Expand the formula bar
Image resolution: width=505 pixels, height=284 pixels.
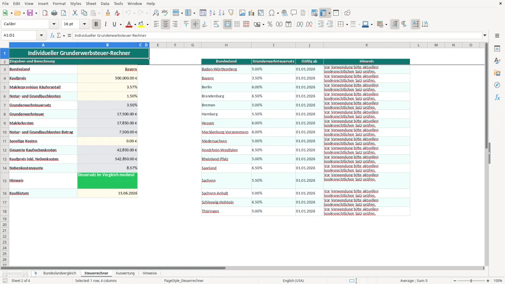(485, 35)
